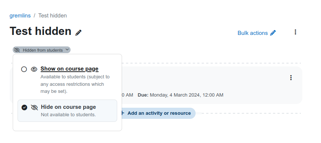The height and width of the screenshot is (143, 321).
Task: Select the Show on course page radio button
Action: 24,69
